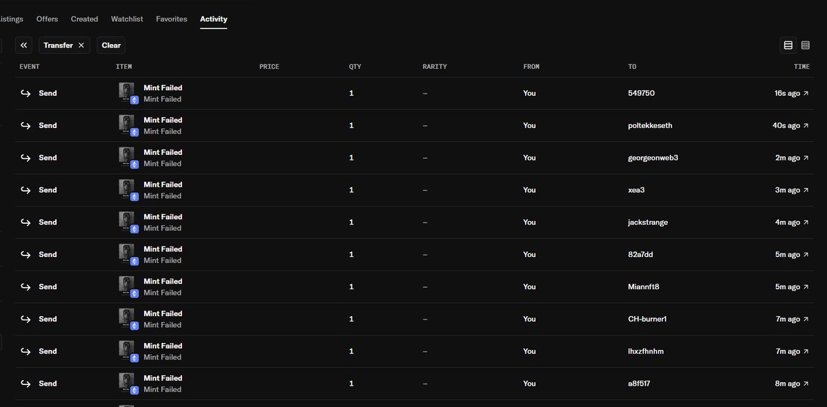Click Mint Failed thumbnail in poltekkeseth row
This screenshot has height=407, width=827.
point(126,124)
